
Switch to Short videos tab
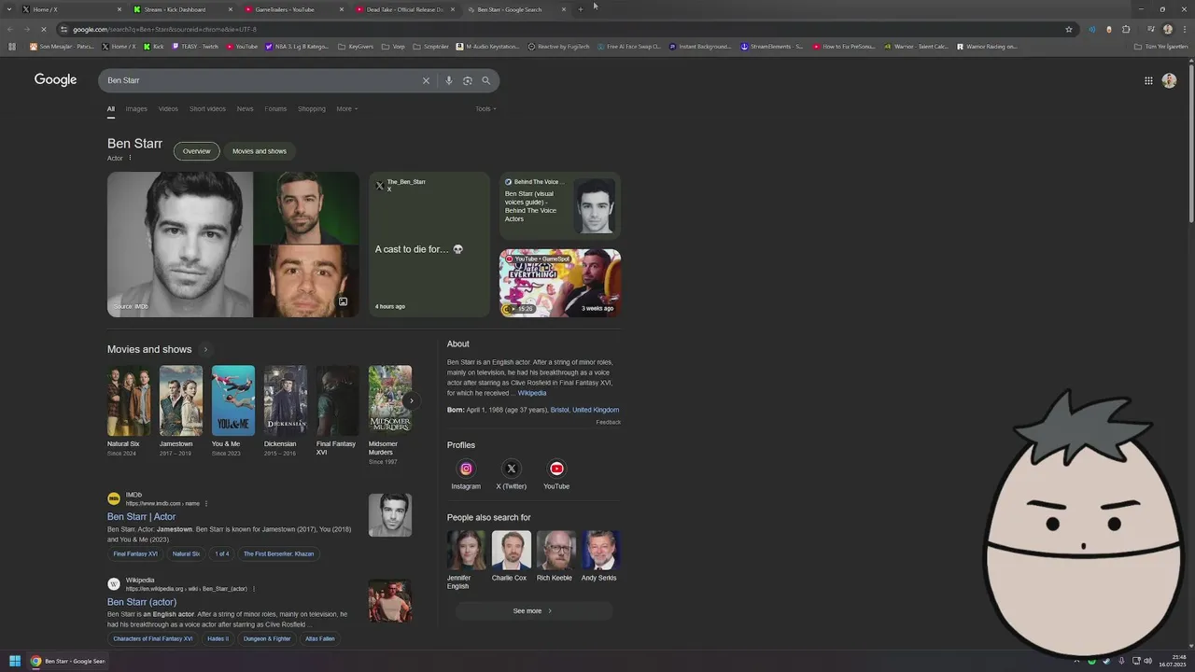207,108
